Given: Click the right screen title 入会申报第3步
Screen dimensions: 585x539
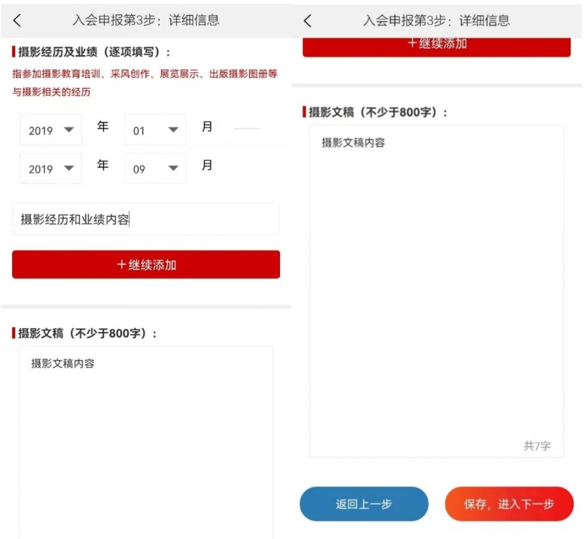Looking at the screenshot, I should [x=436, y=20].
